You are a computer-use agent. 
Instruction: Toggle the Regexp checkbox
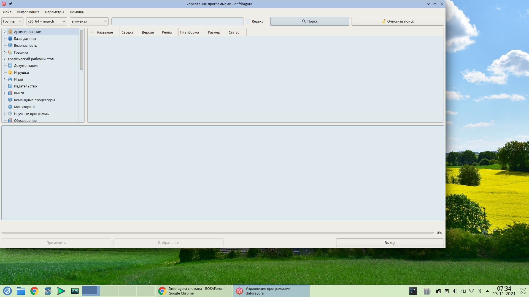coord(248,21)
